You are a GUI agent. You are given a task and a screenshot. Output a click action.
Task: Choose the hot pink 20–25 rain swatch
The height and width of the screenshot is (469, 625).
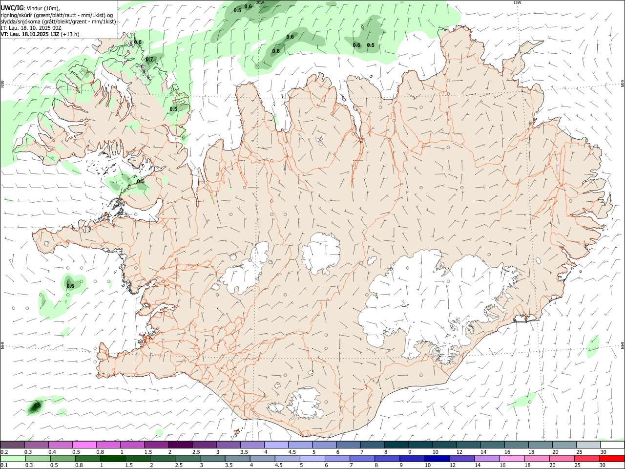coord(562,458)
